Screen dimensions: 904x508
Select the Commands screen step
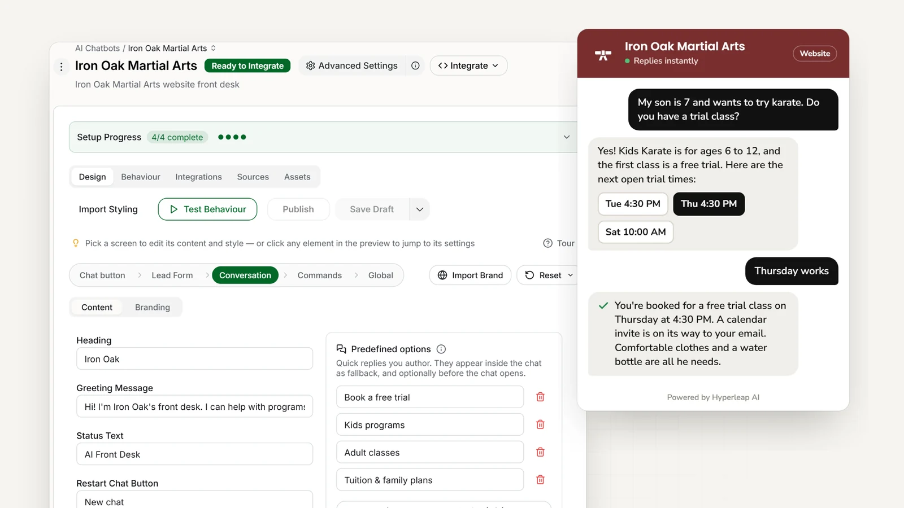coord(320,275)
